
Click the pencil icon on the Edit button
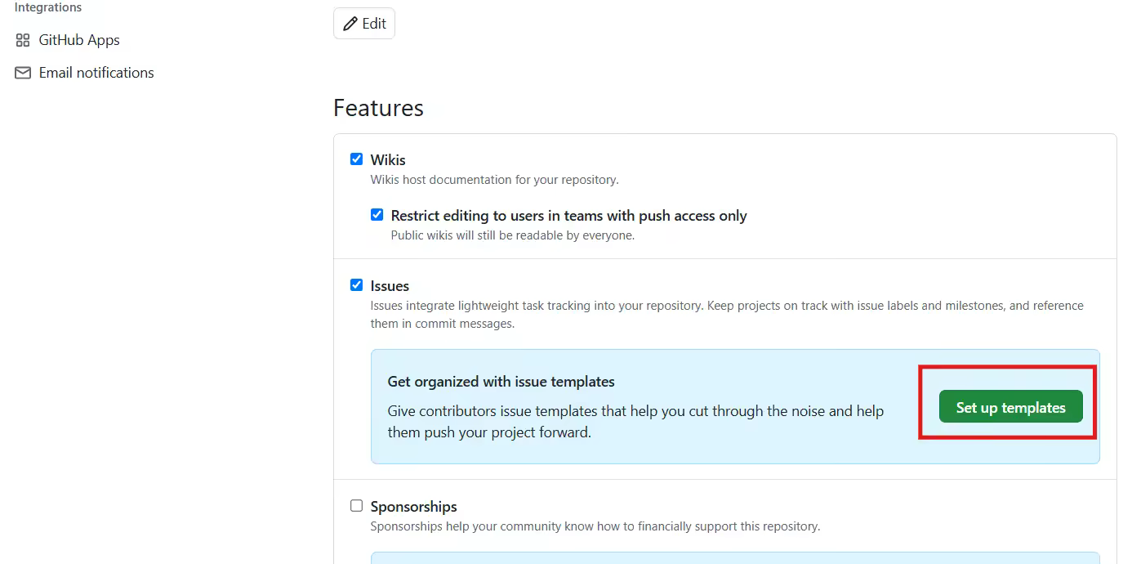click(350, 24)
